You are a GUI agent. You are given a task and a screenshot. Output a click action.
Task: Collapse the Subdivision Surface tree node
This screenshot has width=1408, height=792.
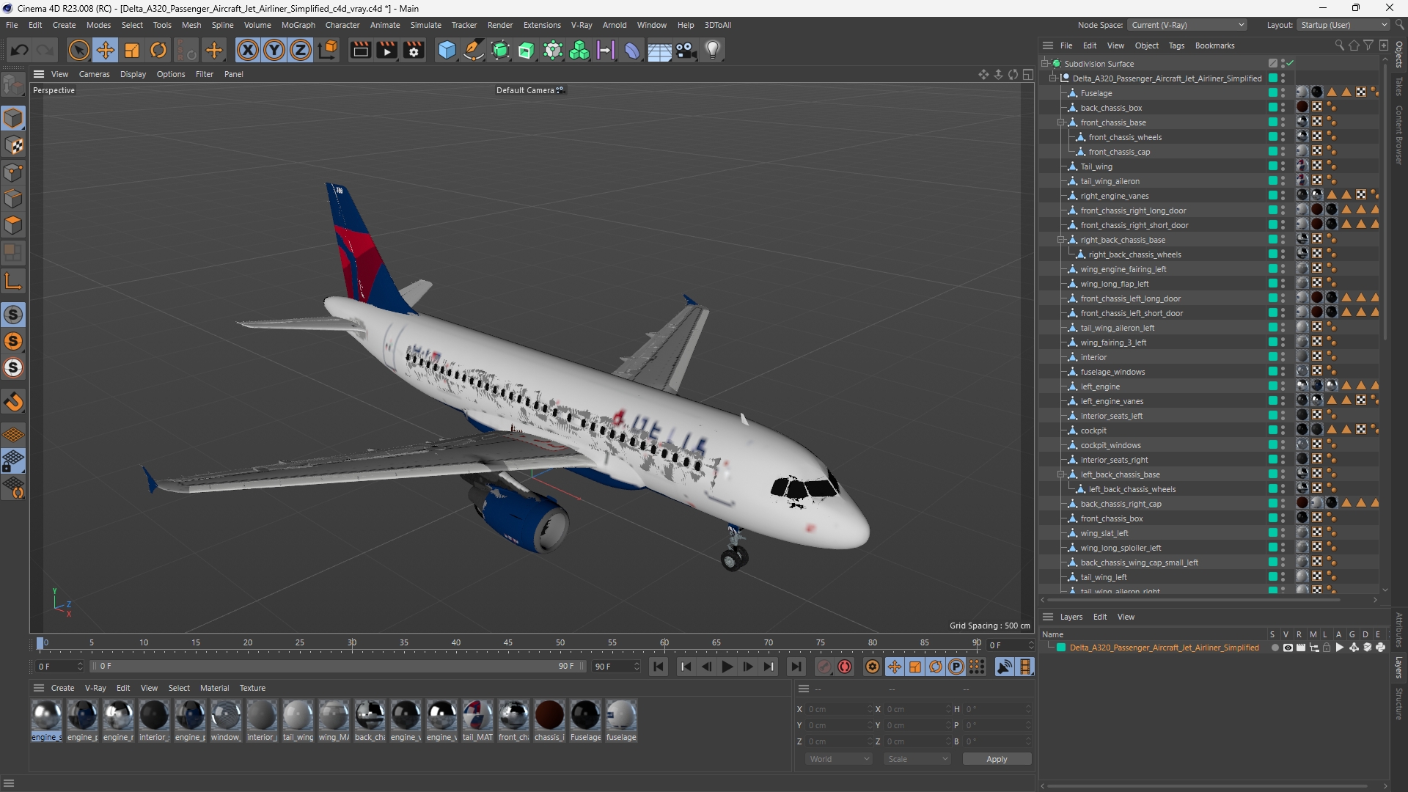tap(1045, 63)
